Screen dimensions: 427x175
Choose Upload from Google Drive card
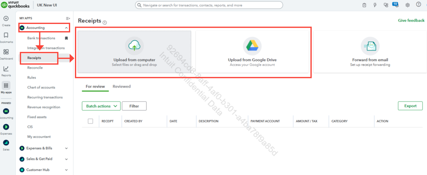[x=252, y=52]
